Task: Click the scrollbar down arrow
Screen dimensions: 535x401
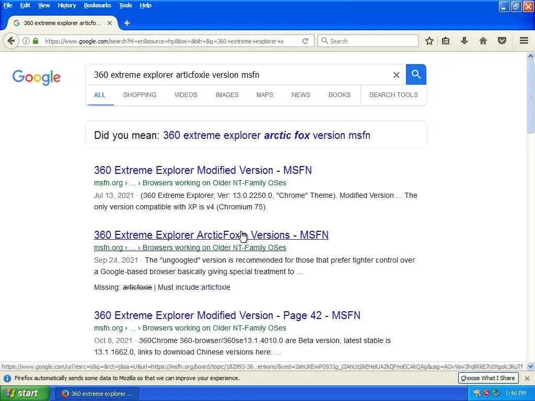Action: click(530, 367)
